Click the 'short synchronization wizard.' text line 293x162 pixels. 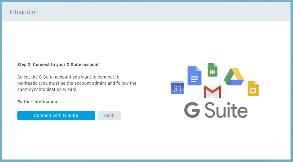click(x=47, y=89)
